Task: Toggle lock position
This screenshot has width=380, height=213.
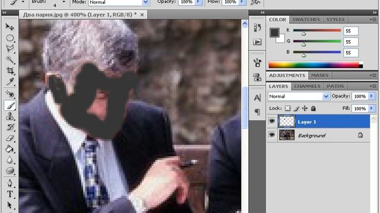Action: click(x=305, y=108)
